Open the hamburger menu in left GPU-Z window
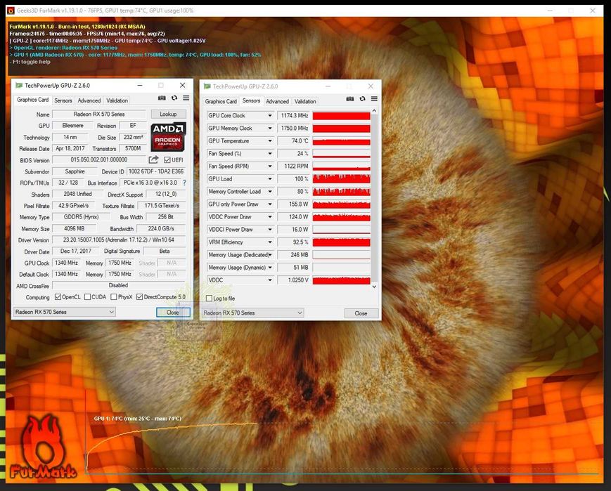Image resolution: width=611 pixels, height=491 pixels. (x=186, y=98)
